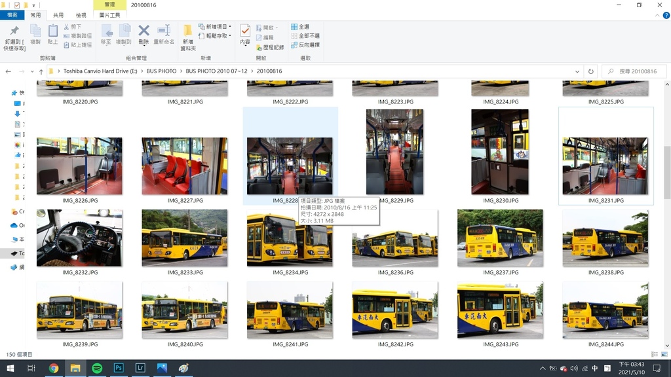
Task: Open the 輕鬆存取 dropdown menu
Action: point(218,36)
